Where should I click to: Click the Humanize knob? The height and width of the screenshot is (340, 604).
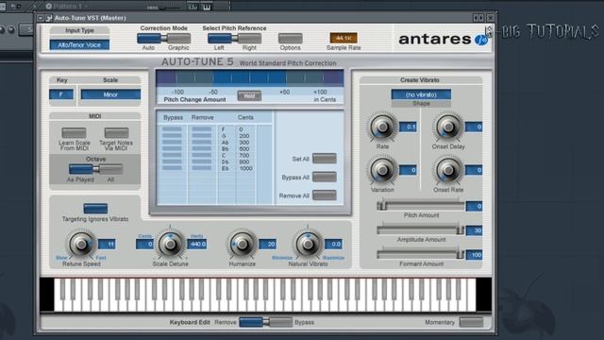242,244
